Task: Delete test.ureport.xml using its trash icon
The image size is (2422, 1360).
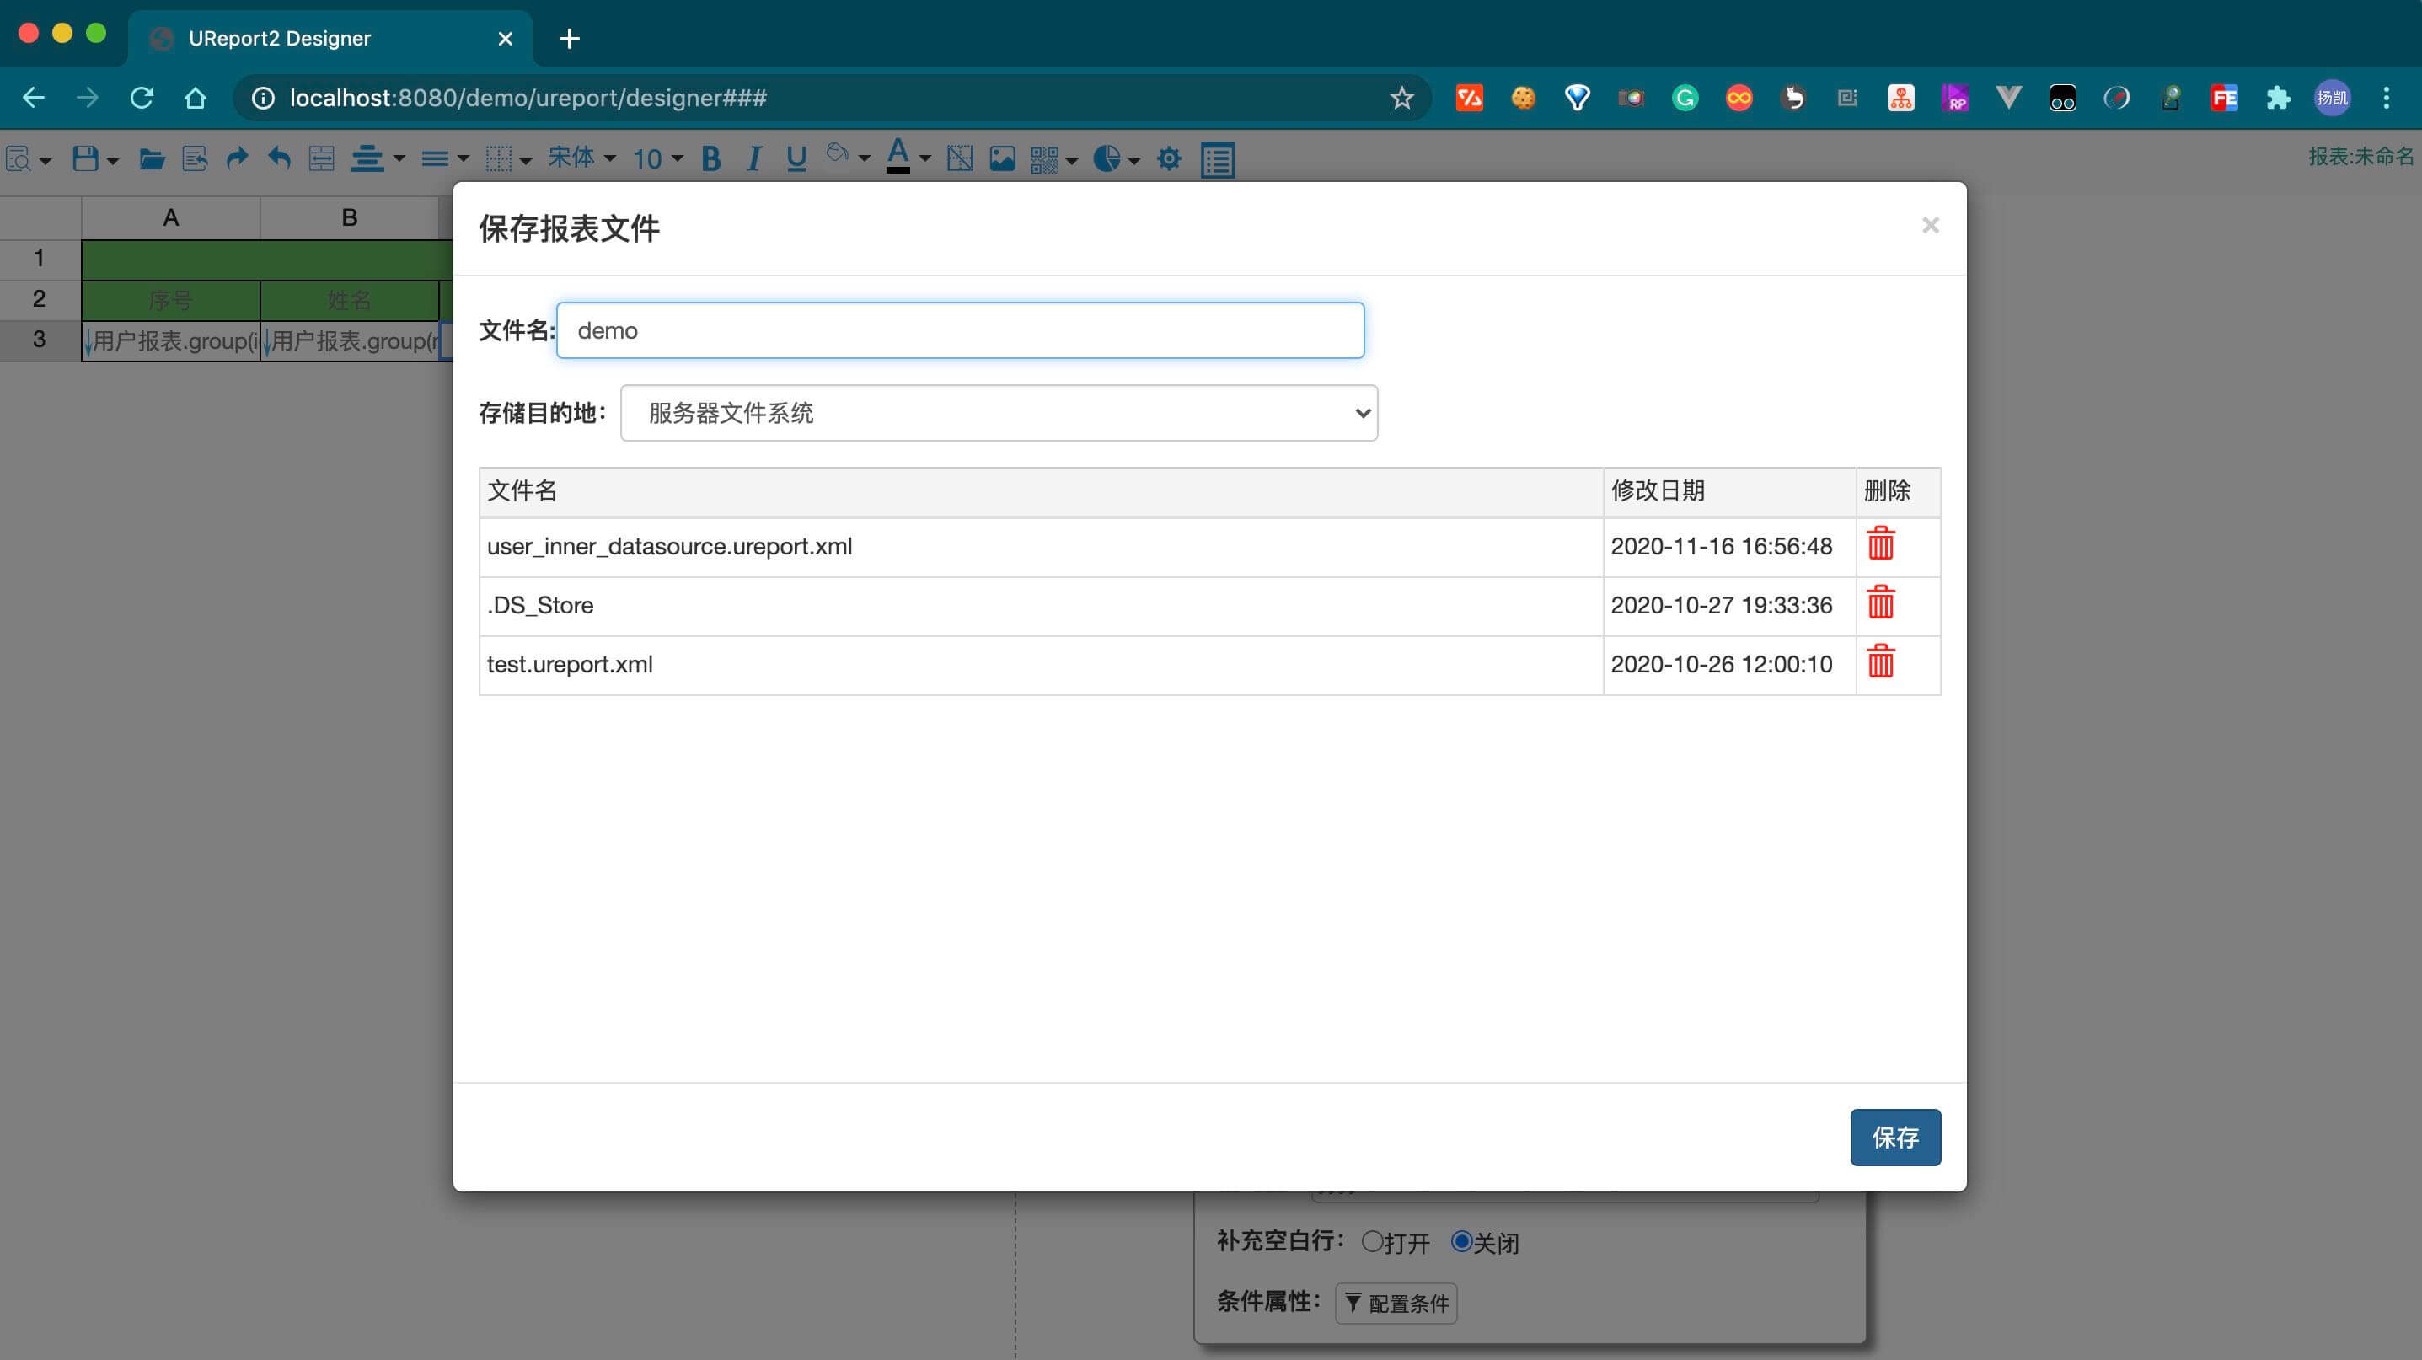Action: coord(1880,662)
